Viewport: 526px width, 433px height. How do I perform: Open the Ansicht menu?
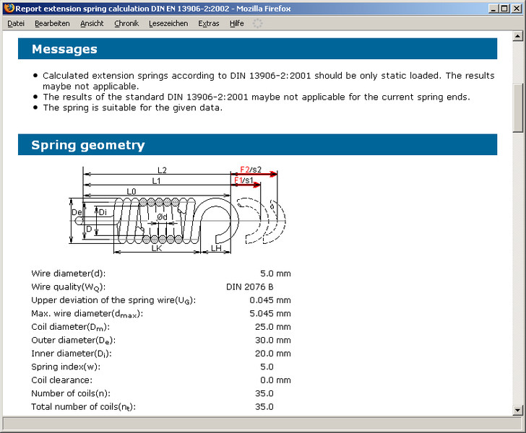pos(92,23)
